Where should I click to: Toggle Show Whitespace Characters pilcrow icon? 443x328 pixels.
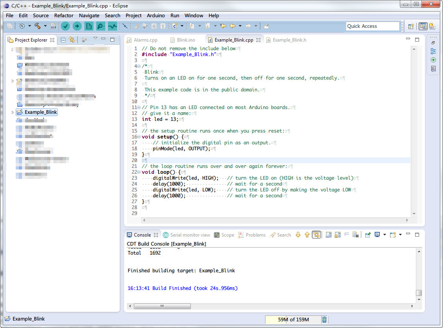pyautogui.click(x=163, y=26)
